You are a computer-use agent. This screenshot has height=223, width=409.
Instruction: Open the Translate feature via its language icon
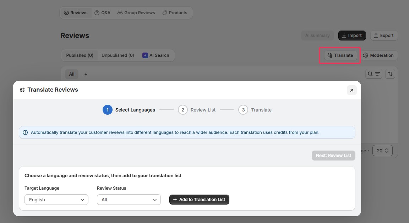point(329,55)
